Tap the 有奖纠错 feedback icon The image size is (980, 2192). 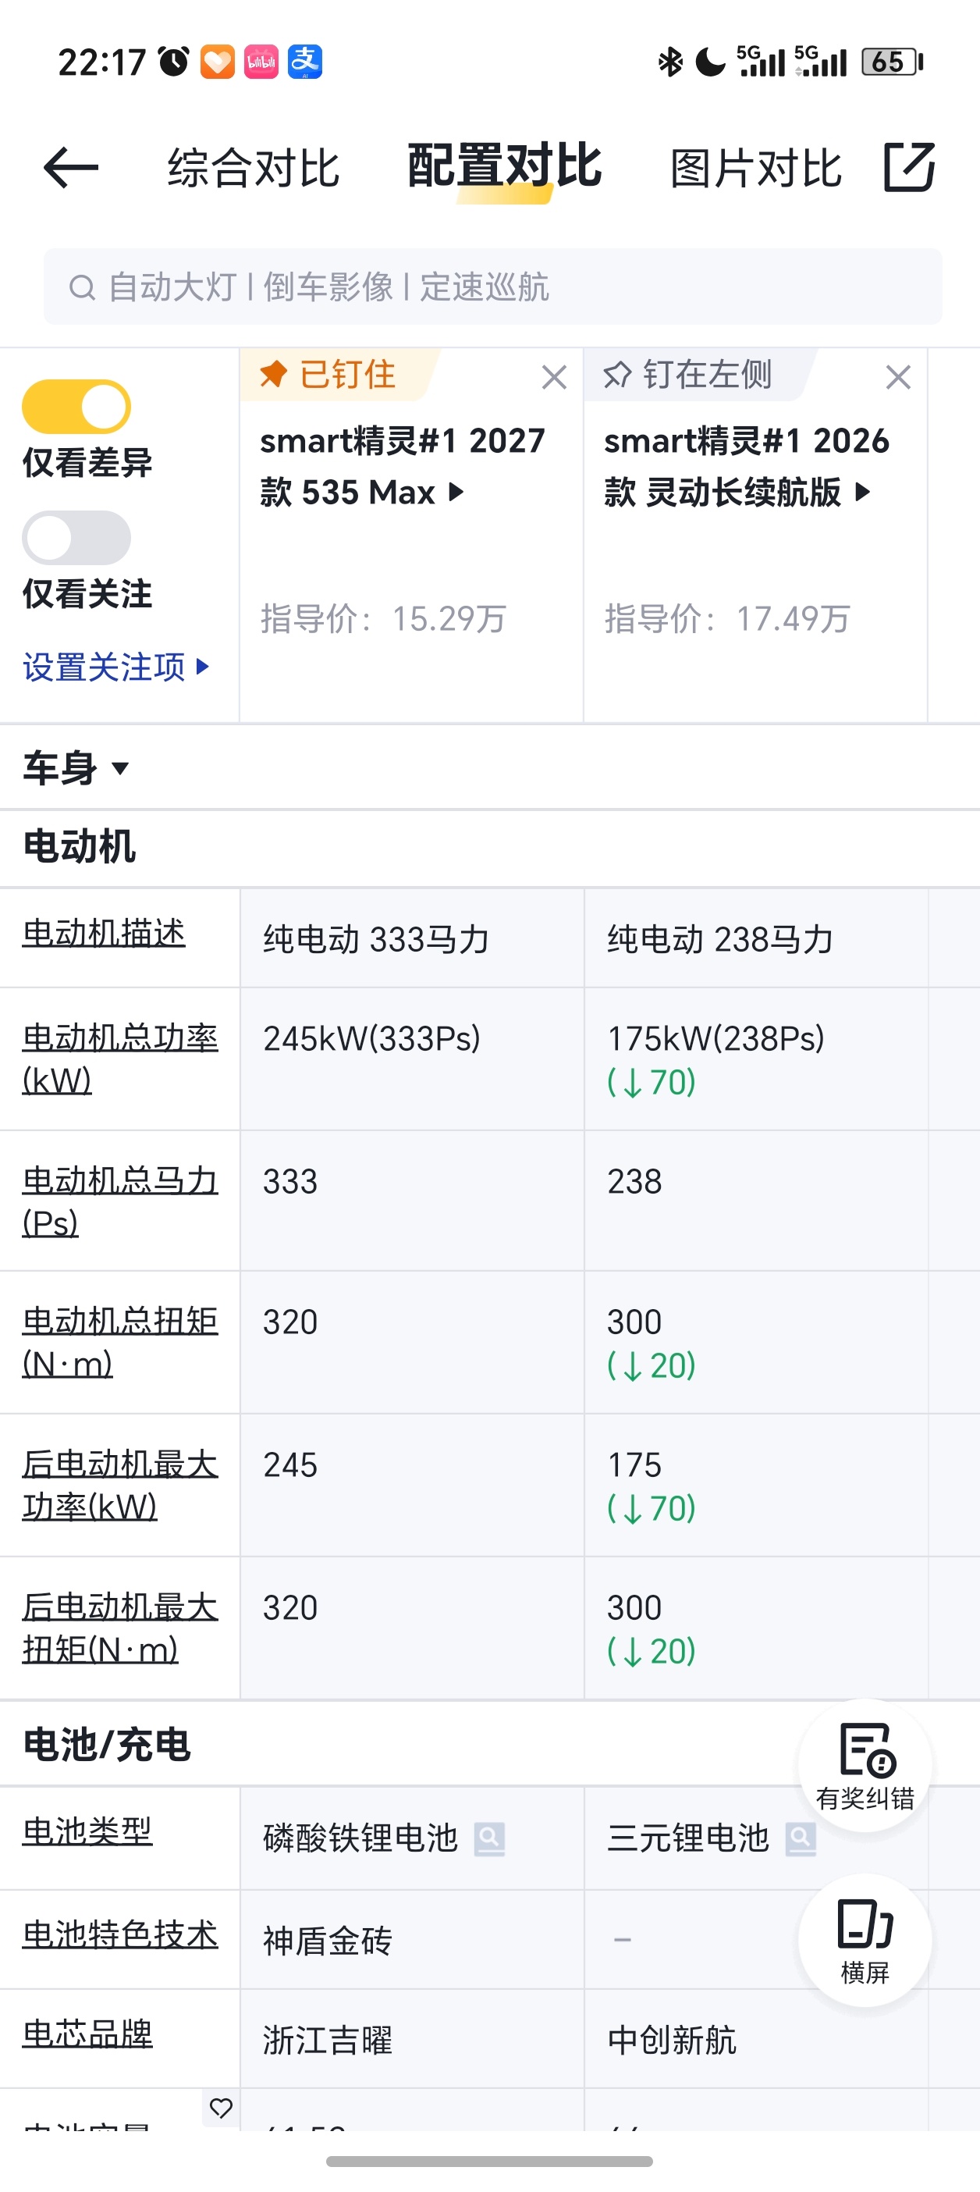point(865,1766)
